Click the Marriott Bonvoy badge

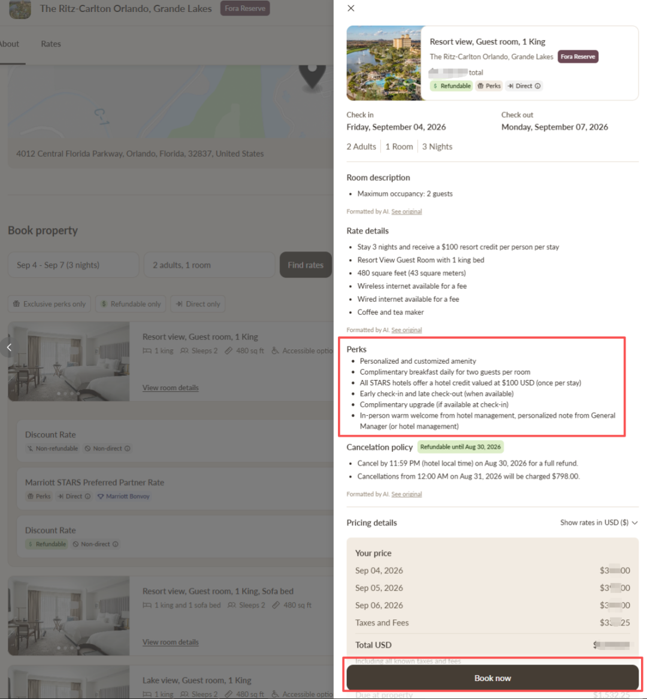(x=123, y=496)
